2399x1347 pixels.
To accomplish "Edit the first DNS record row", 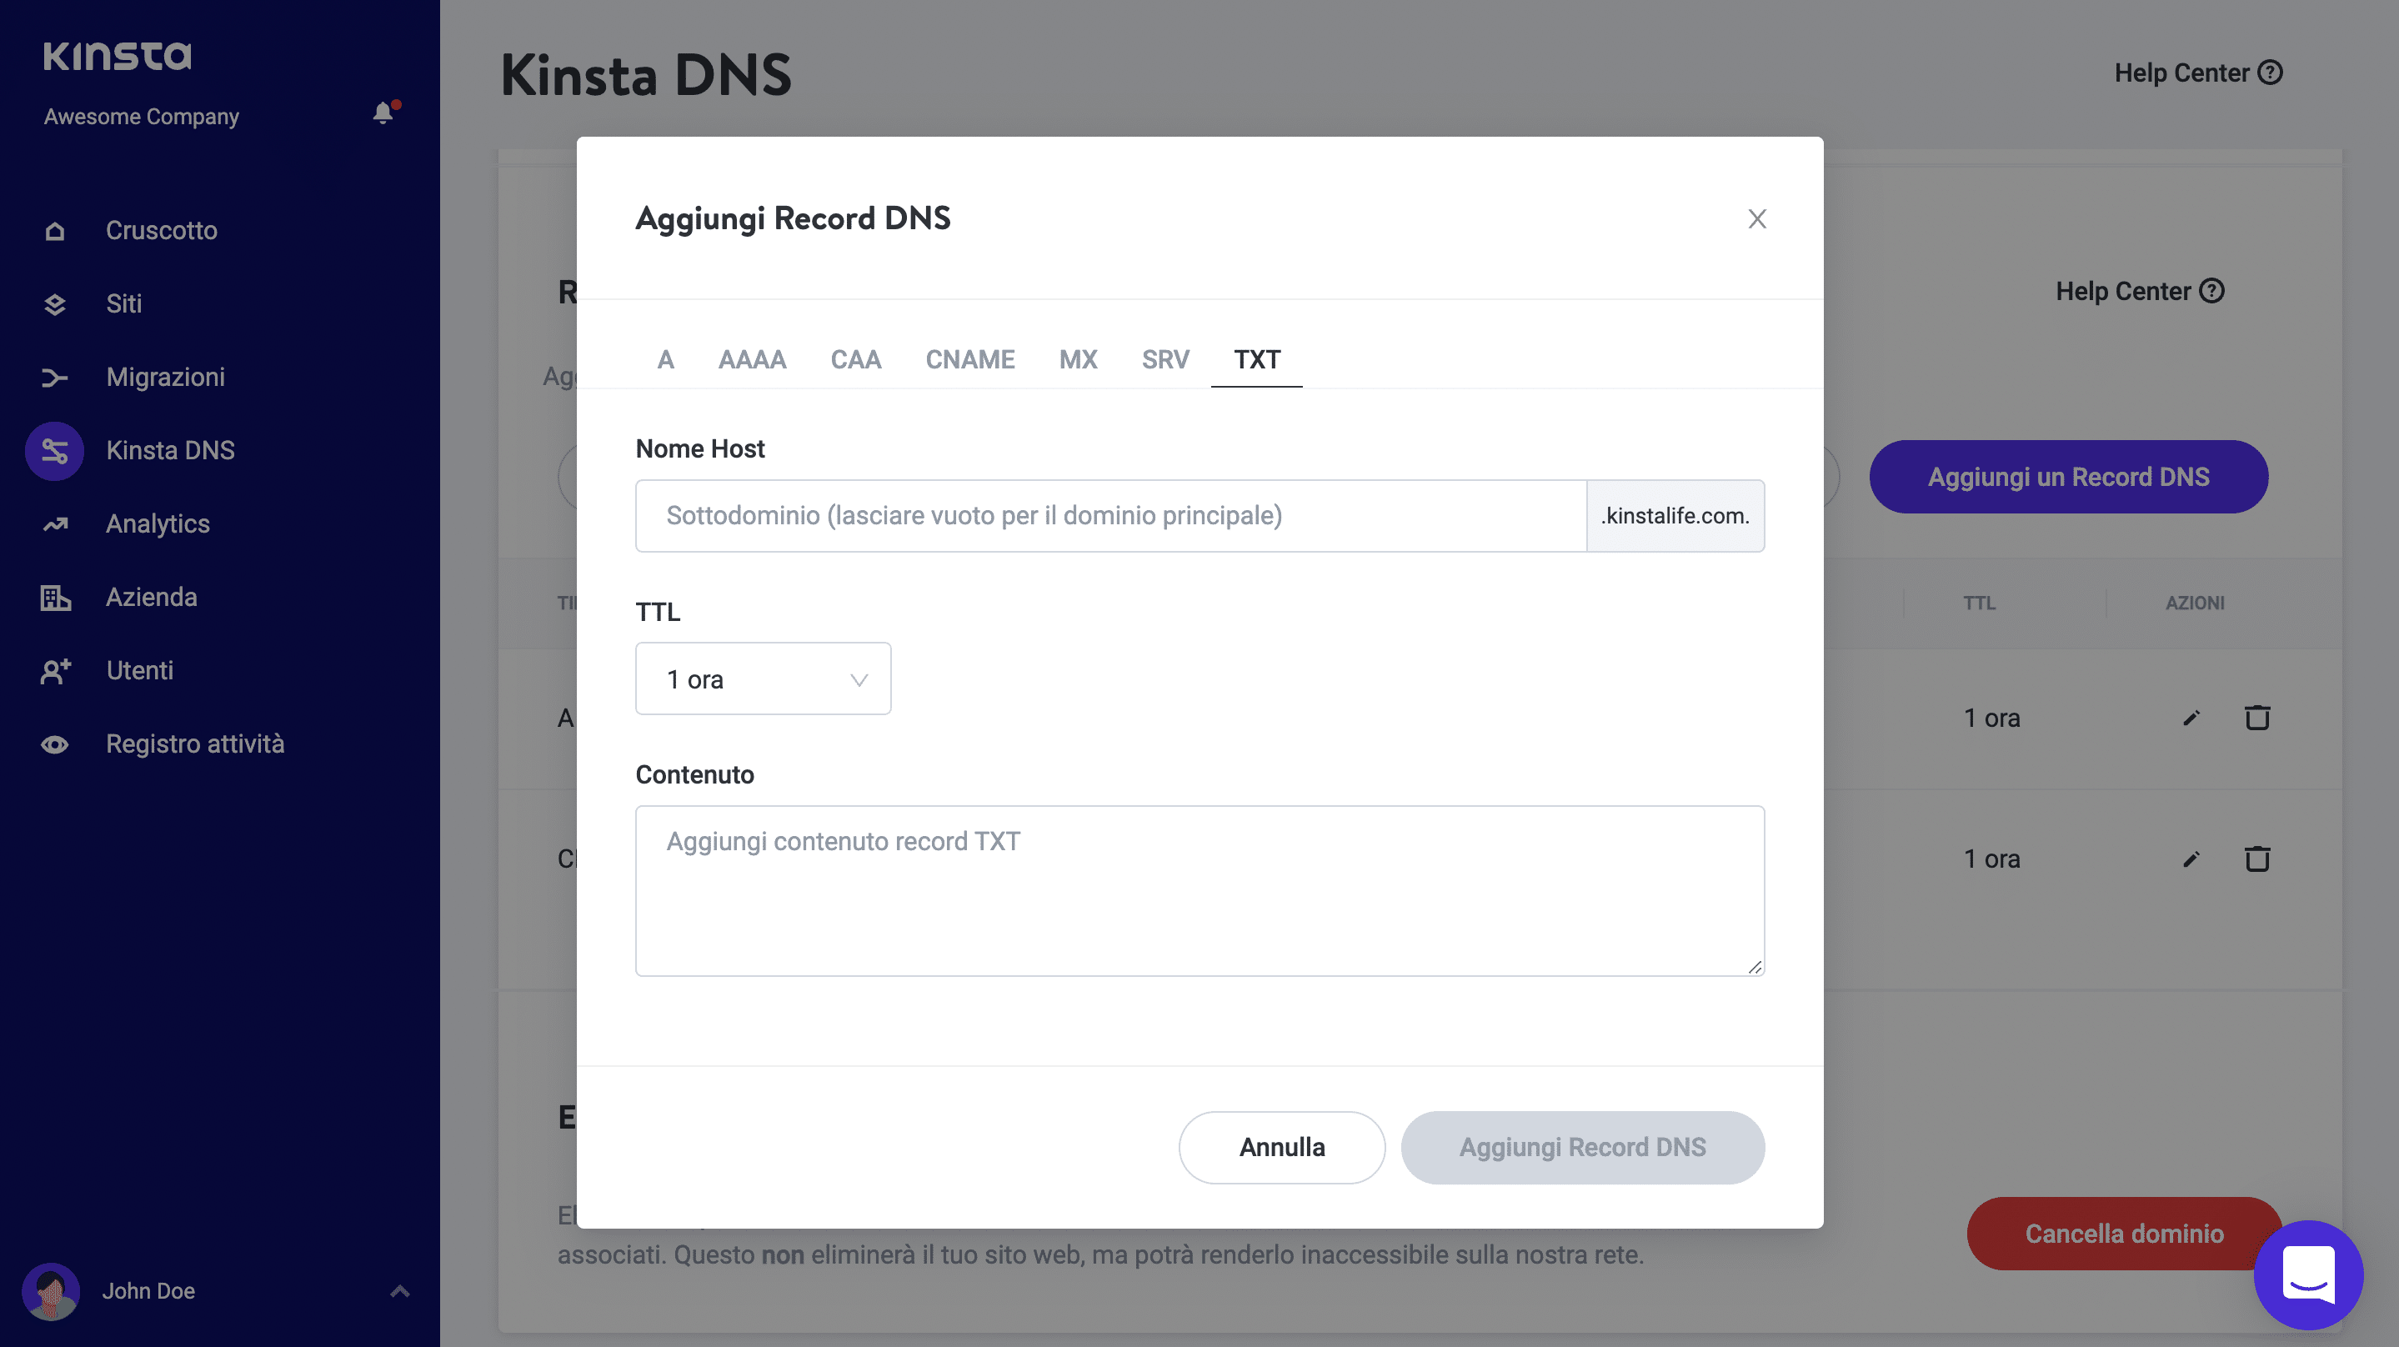I will coord(2191,718).
